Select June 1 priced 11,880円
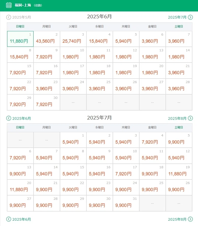This screenshot has height=226, width=198. [20, 39]
